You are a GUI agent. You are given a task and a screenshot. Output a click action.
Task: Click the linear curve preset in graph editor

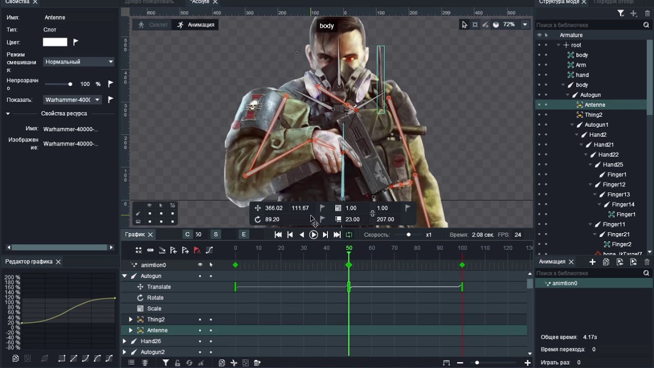click(x=74, y=358)
